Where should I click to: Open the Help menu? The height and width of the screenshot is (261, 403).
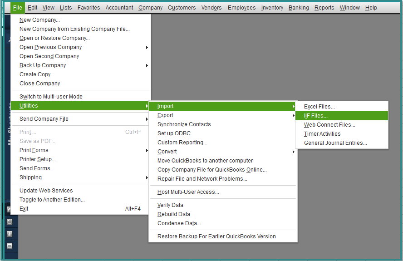point(371,8)
